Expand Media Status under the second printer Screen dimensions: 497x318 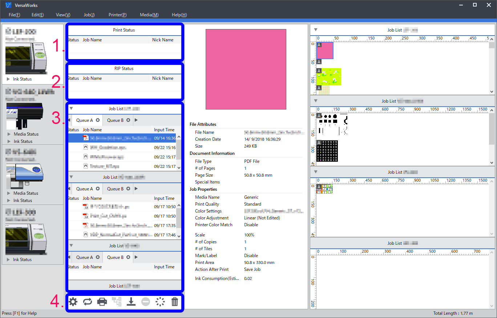[x=9, y=134]
